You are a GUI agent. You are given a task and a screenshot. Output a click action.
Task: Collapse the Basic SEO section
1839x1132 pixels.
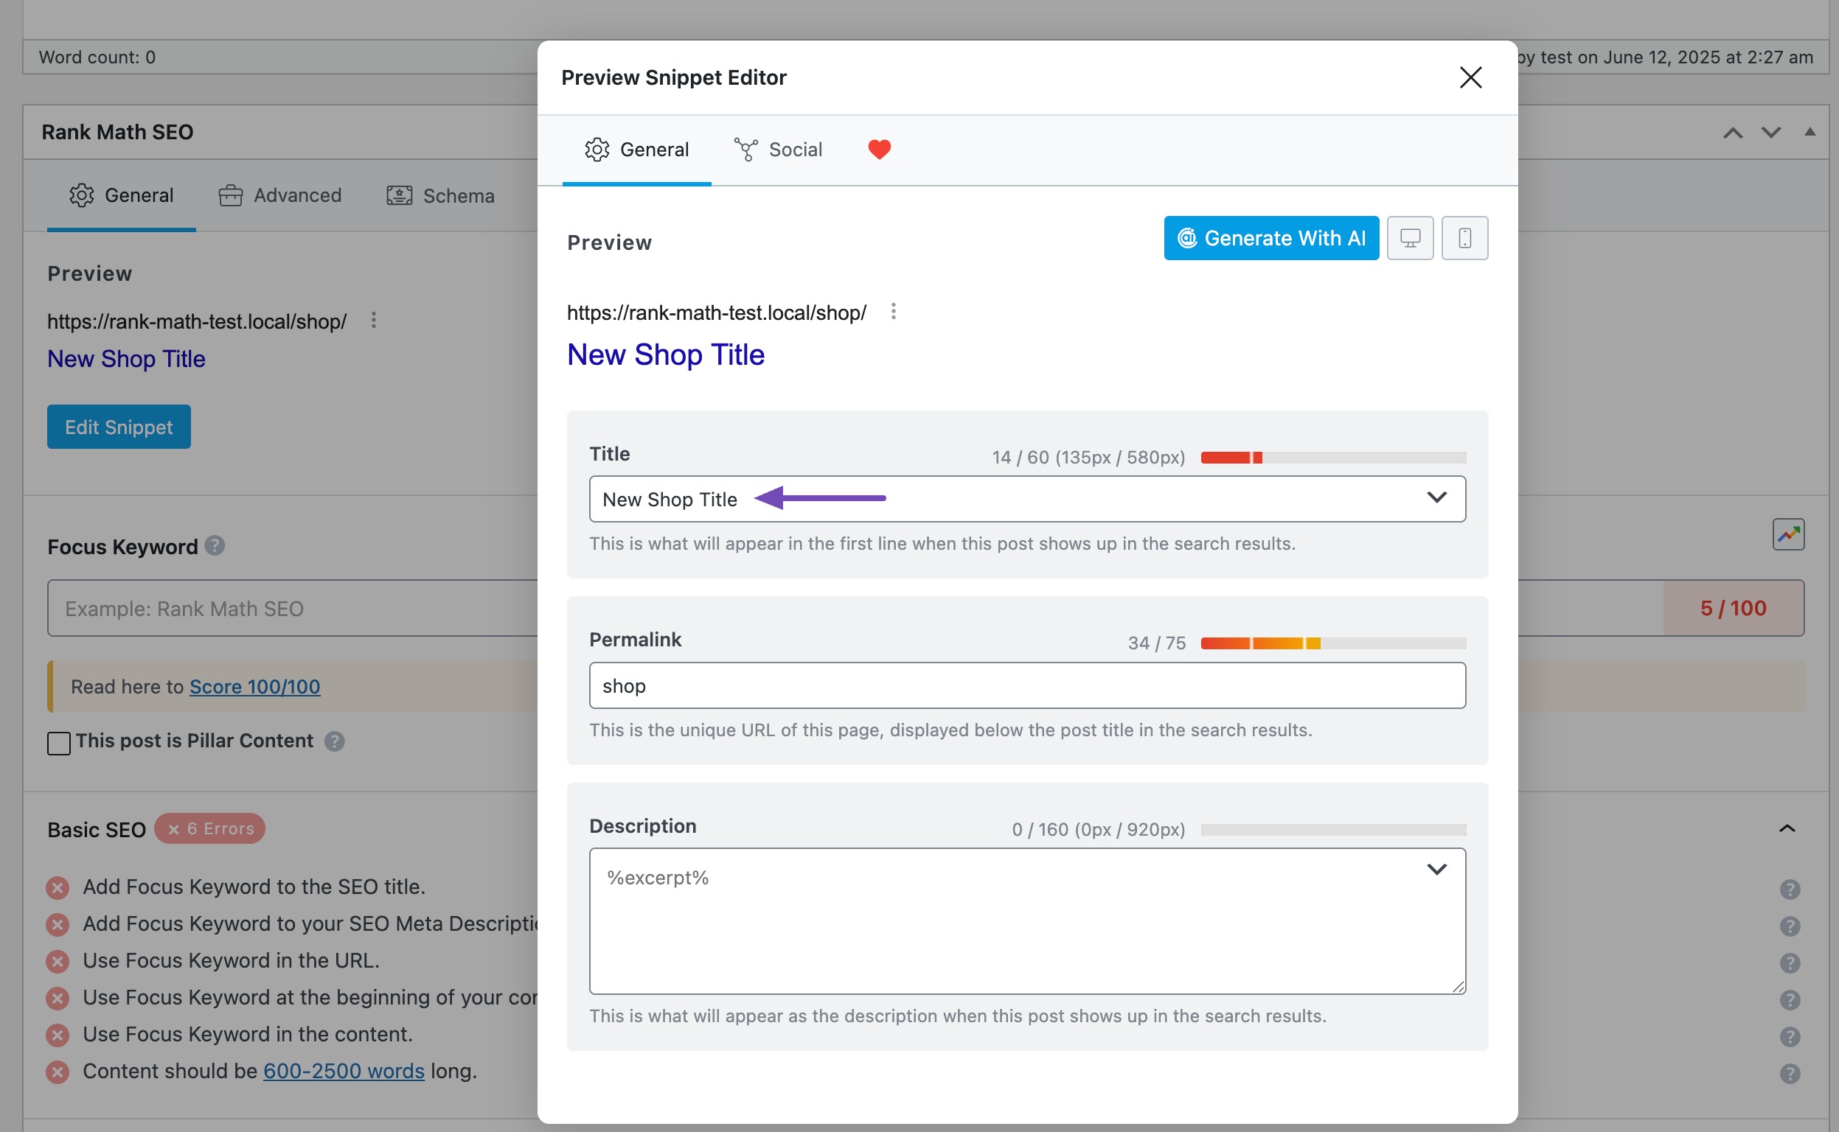pos(1787,829)
